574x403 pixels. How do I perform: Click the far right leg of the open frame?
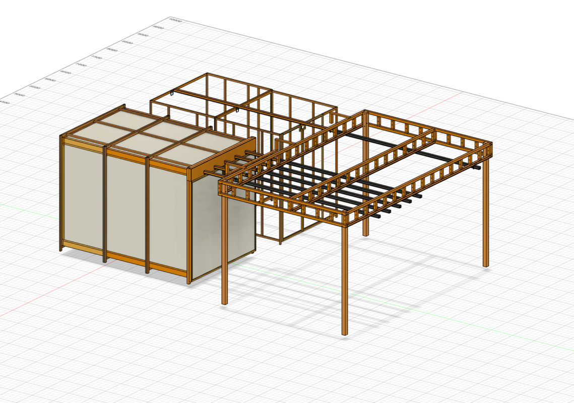click(x=485, y=212)
